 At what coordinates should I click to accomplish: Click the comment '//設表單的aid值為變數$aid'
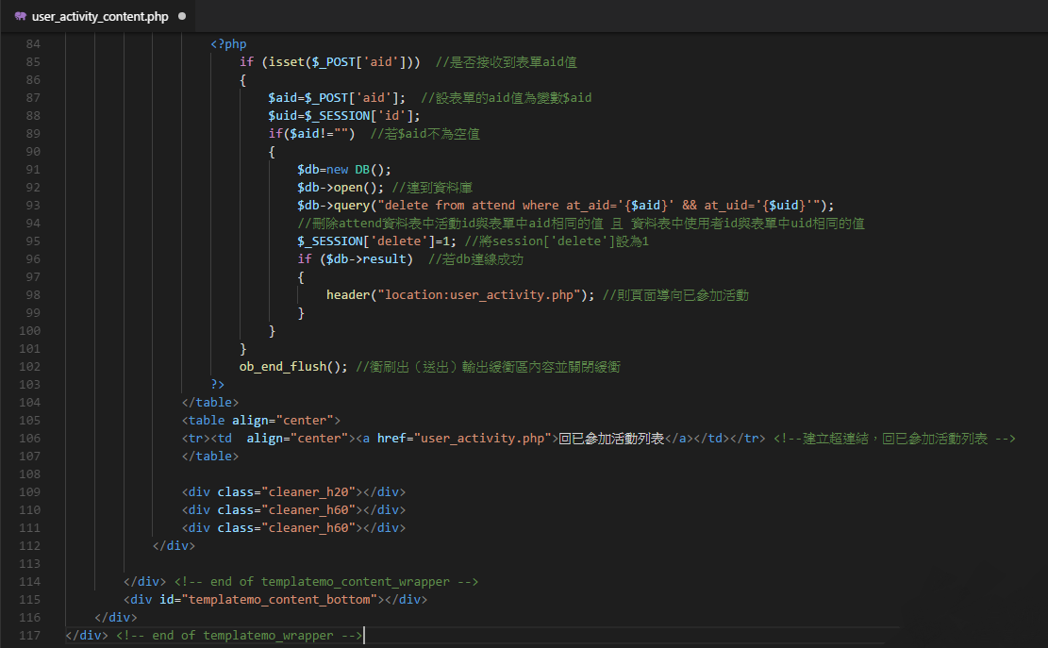coord(506,98)
